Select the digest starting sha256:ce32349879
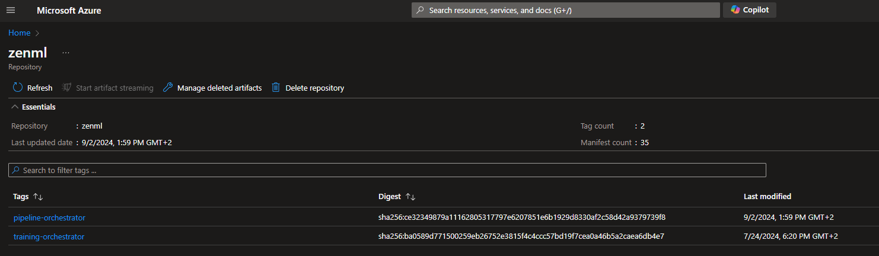 [x=522, y=217]
